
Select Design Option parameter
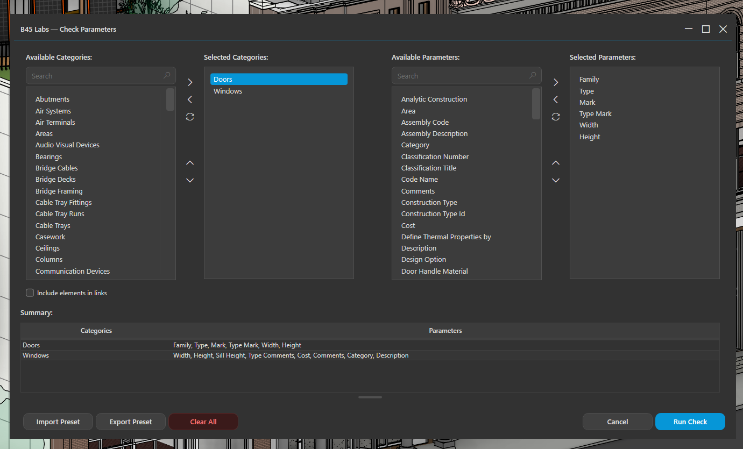423,259
